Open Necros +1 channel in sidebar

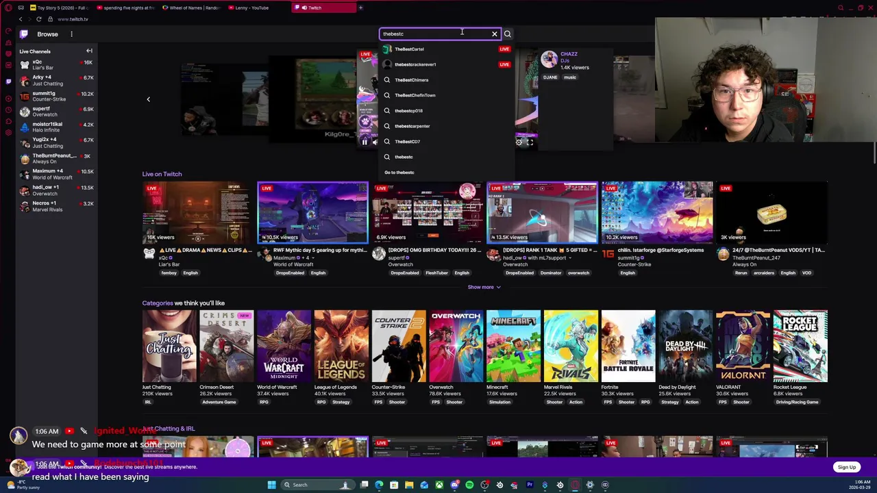click(57, 206)
